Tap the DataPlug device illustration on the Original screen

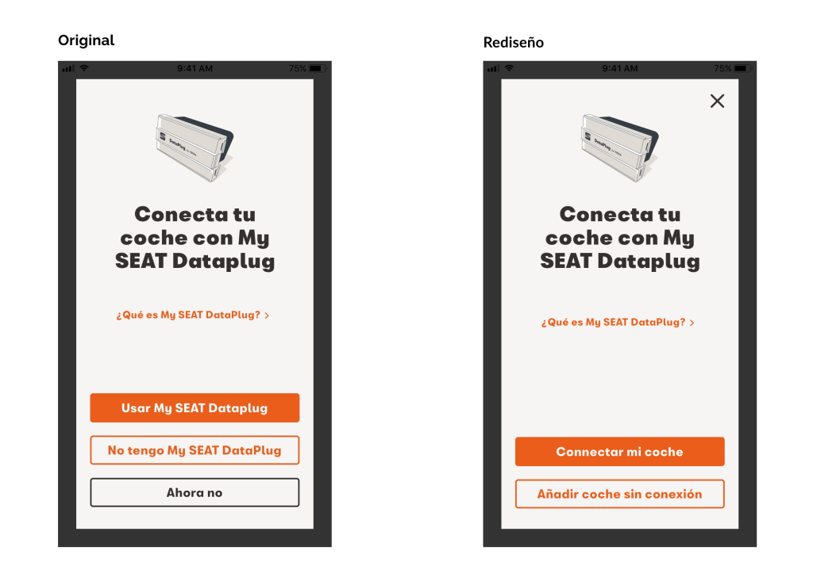tap(195, 145)
